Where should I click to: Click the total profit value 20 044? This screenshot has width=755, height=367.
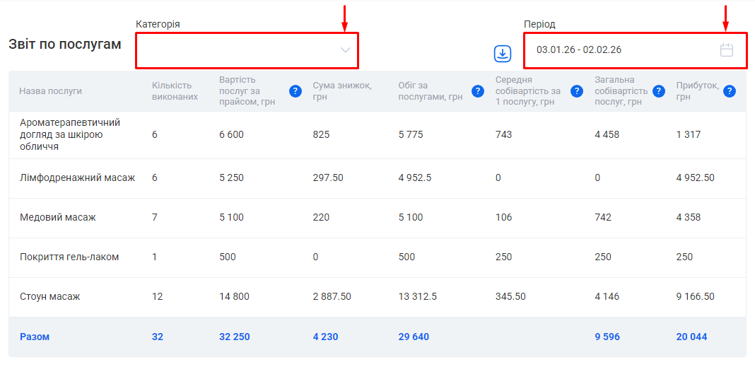[x=691, y=337]
